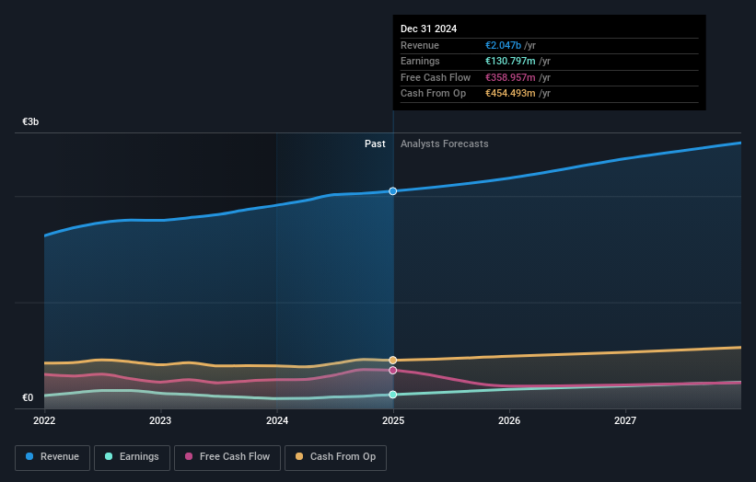This screenshot has width=756, height=482.
Task: Click the 2024 x-axis label
Action: click(x=277, y=421)
